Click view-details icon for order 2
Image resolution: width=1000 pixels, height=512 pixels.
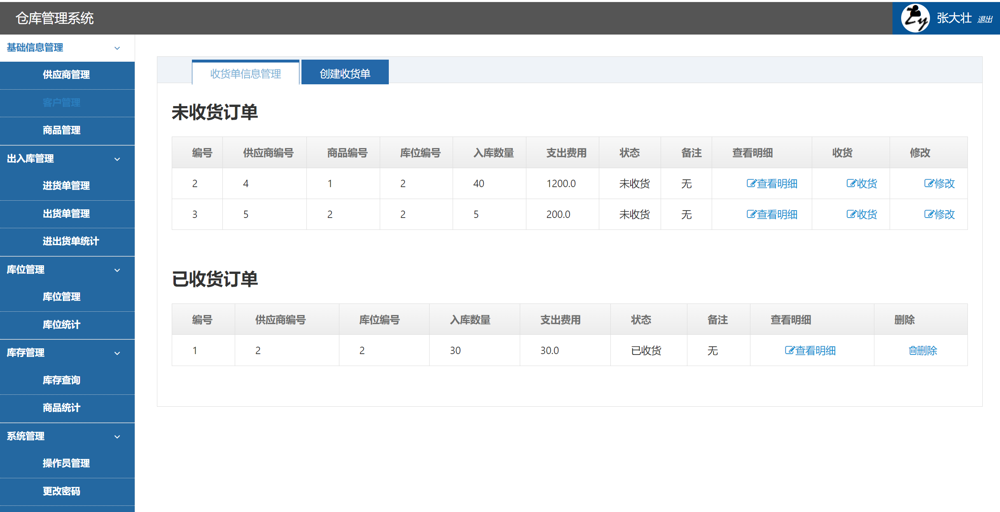[751, 184]
